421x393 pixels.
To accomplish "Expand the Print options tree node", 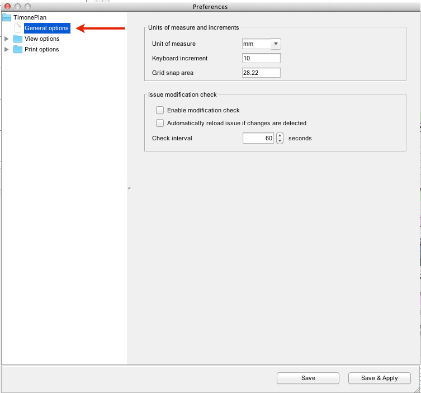I will coord(7,49).
